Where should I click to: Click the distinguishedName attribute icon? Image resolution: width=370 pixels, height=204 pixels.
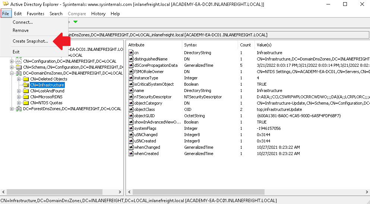(131, 59)
